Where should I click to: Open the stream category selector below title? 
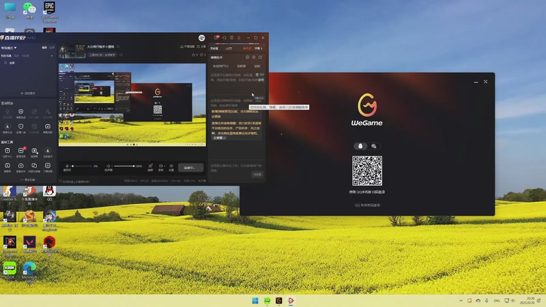point(102,55)
